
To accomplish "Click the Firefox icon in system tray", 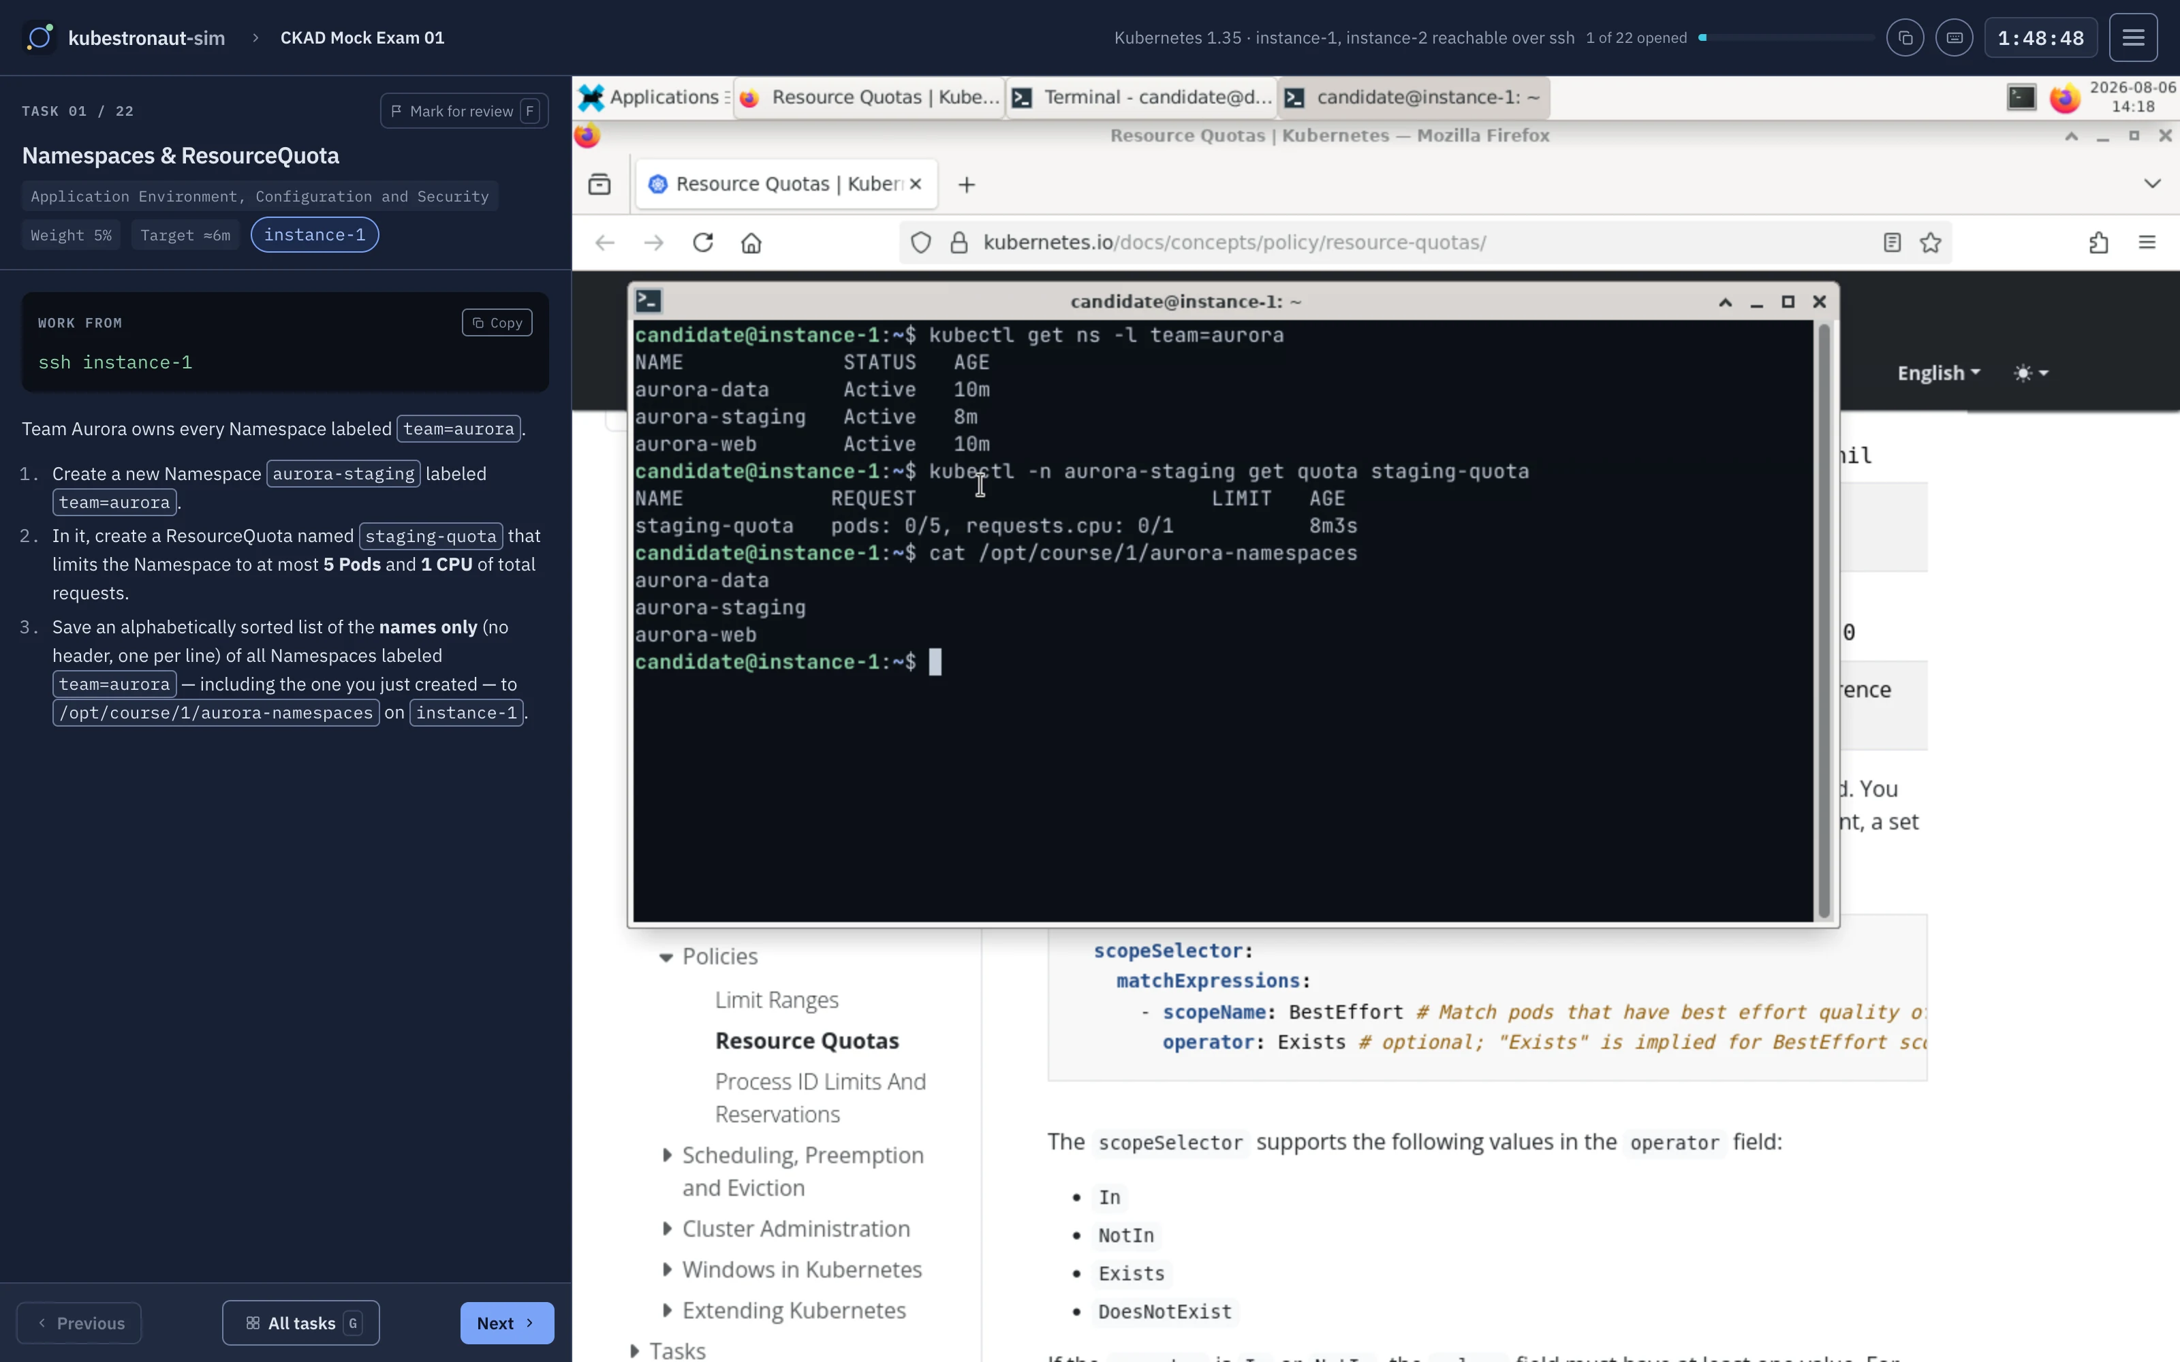I will [x=2065, y=97].
